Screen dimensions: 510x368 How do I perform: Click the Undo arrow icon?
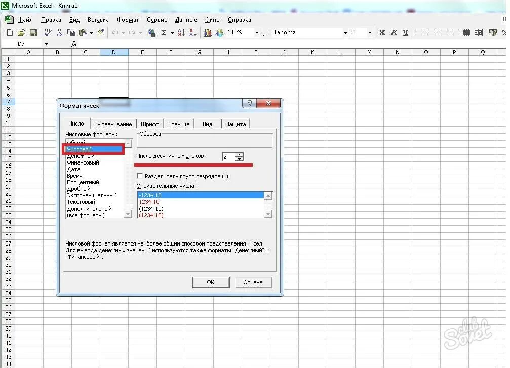115,32
